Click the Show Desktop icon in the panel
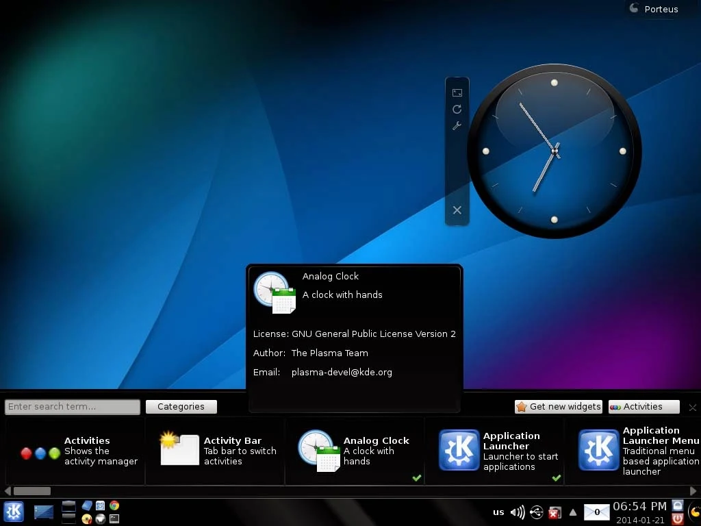Viewport: 701px width, 526px height. click(x=43, y=512)
